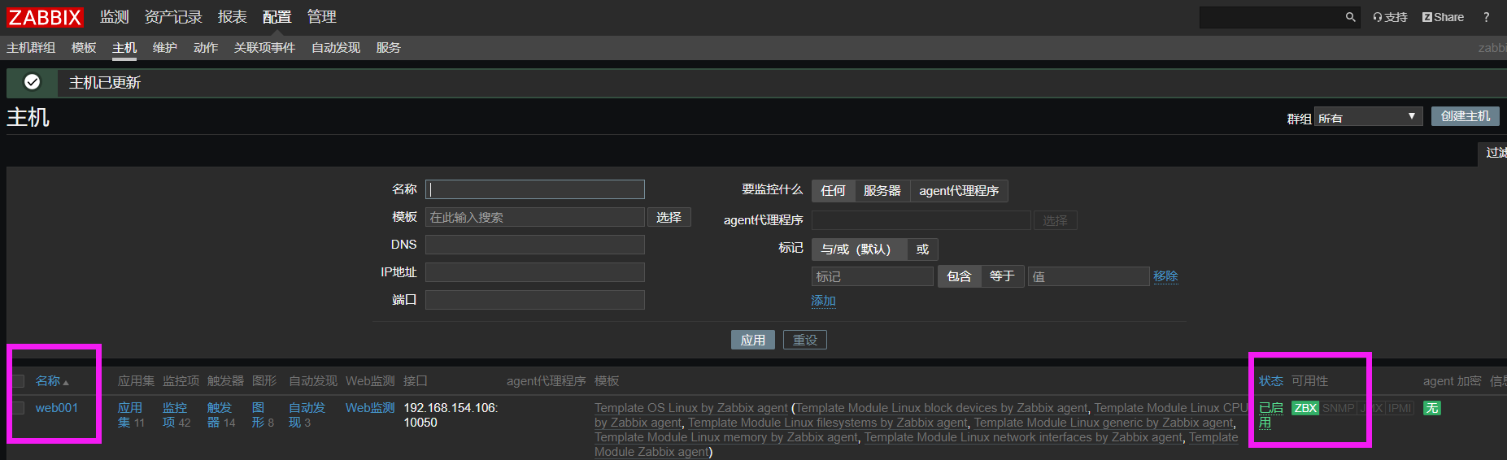
Task: Click the green ZBX availability icon
Action: pos(1305,408)
